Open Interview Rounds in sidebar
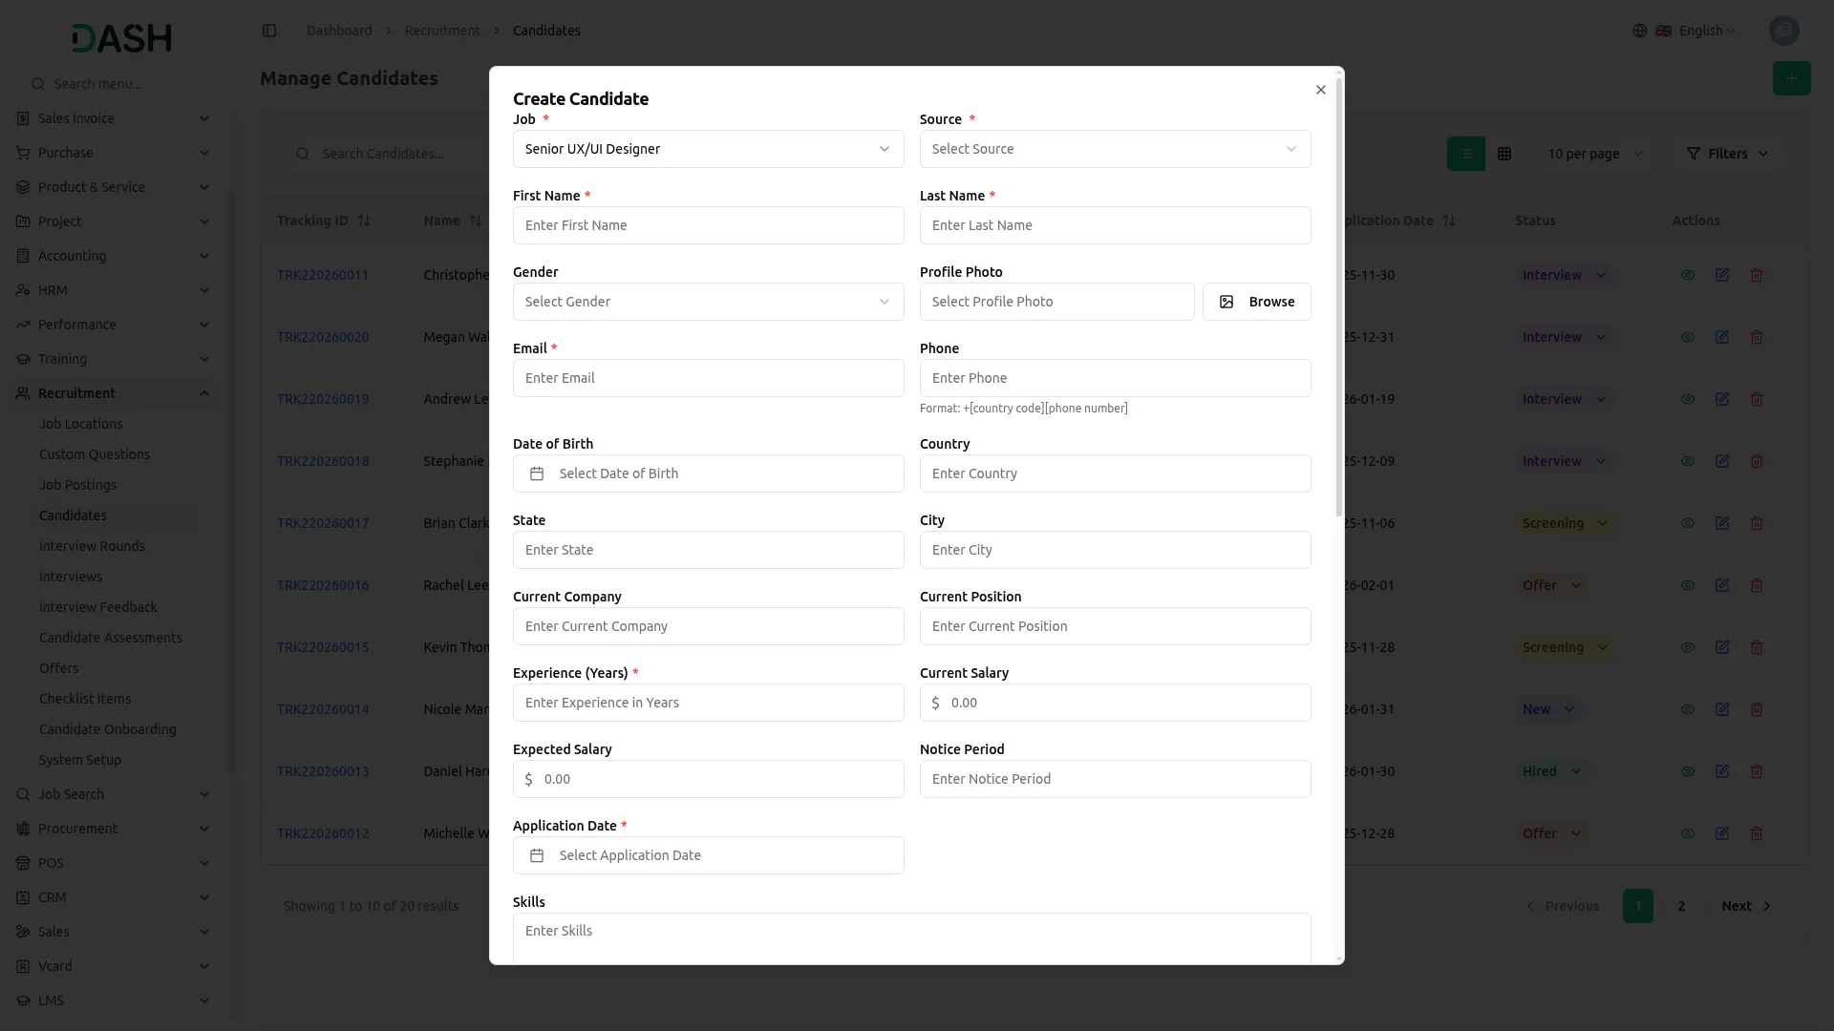This screenshot has height=1031, width=1834. click(x=92, y=546)
